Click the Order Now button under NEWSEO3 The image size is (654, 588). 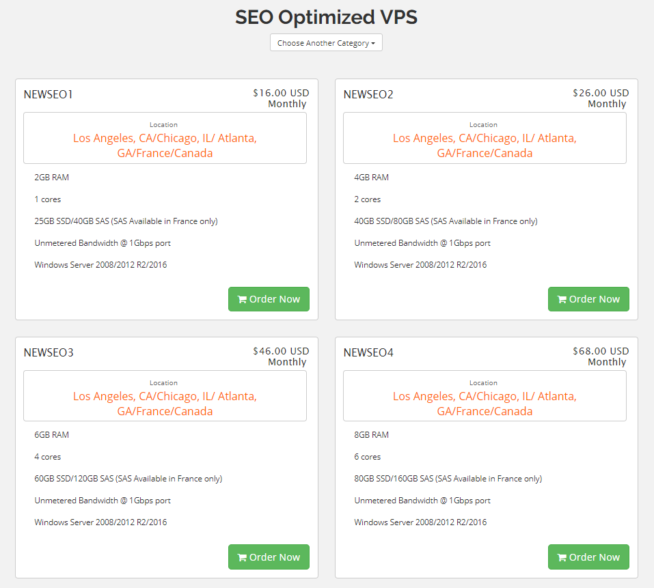pos(269,557)
